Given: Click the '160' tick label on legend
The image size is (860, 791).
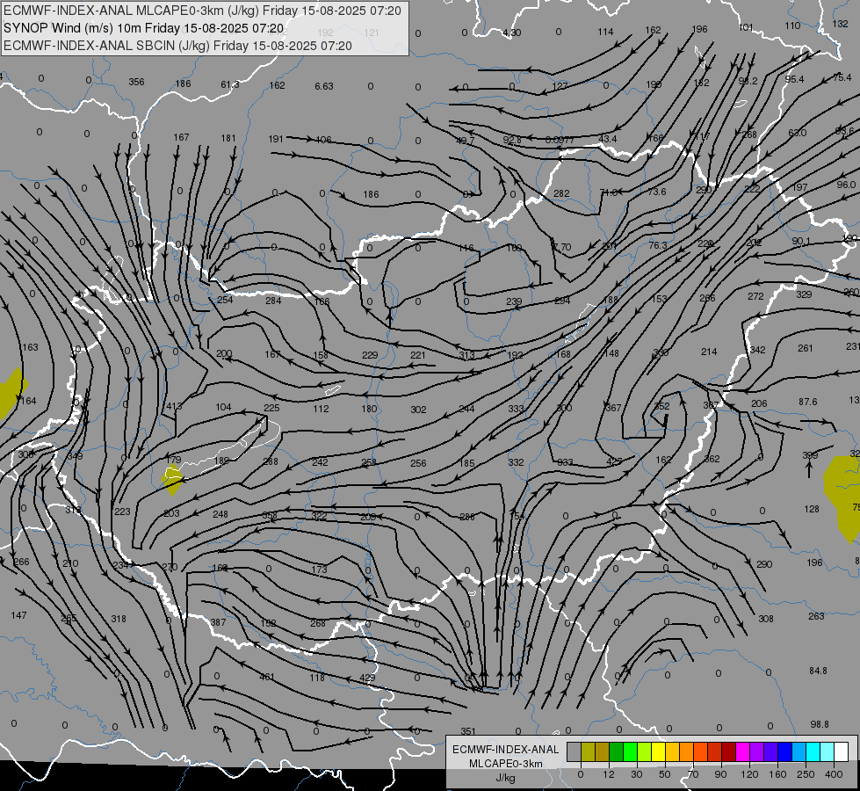Looking at the screenshot, I should tap(777, 774).
